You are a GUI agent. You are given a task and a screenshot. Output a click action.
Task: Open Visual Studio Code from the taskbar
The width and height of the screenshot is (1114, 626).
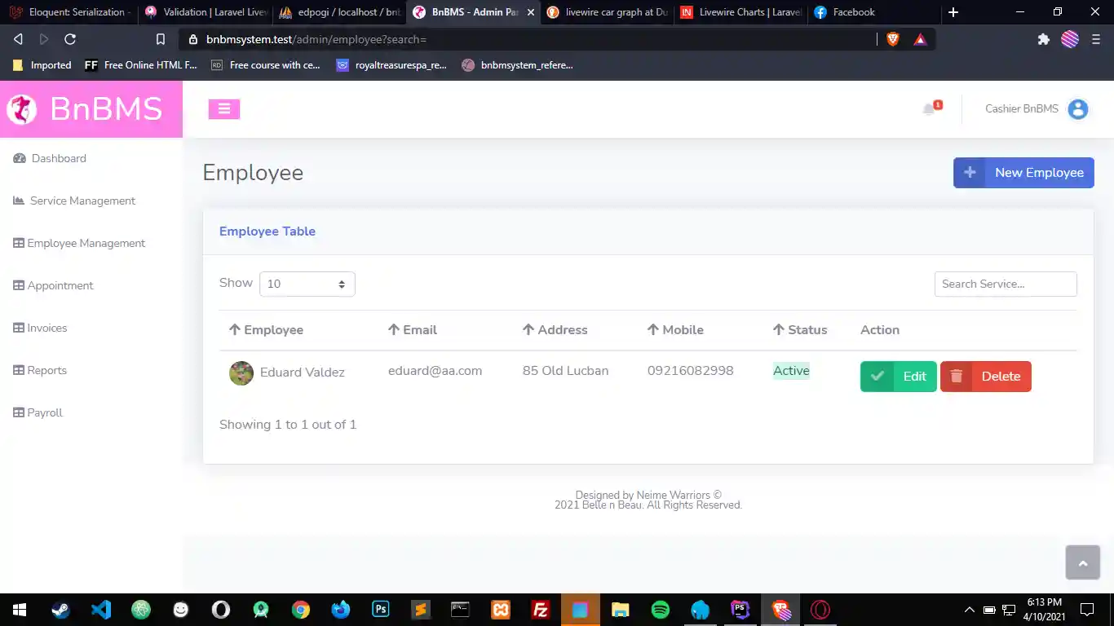(x=101, y=610)
